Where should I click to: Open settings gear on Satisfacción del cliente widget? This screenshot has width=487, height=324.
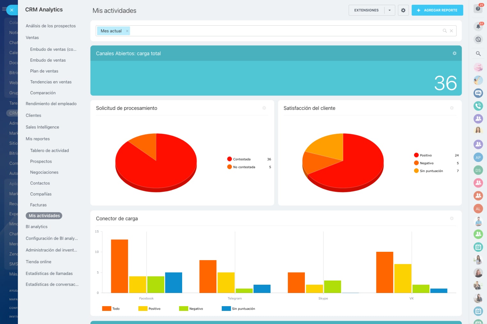[x=452, y=108]
